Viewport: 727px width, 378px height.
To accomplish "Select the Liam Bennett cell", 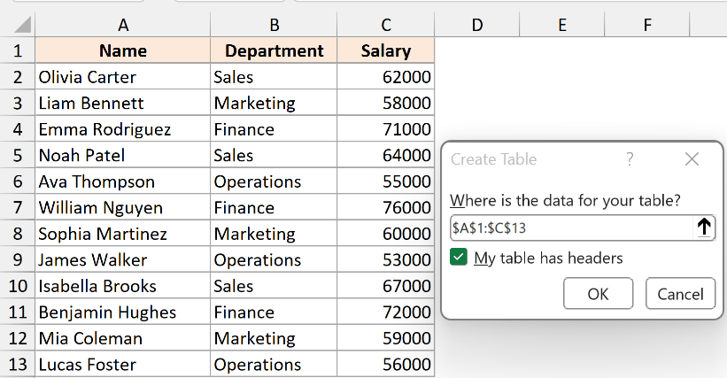I will point(123,103).
